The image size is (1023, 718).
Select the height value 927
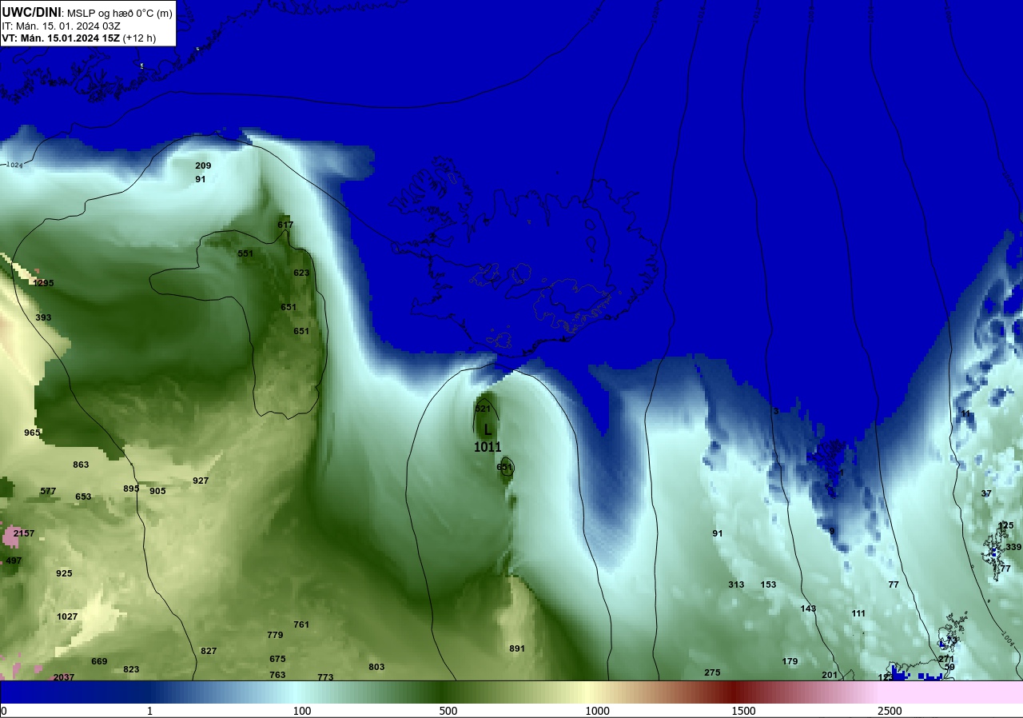tap(201, 481)
